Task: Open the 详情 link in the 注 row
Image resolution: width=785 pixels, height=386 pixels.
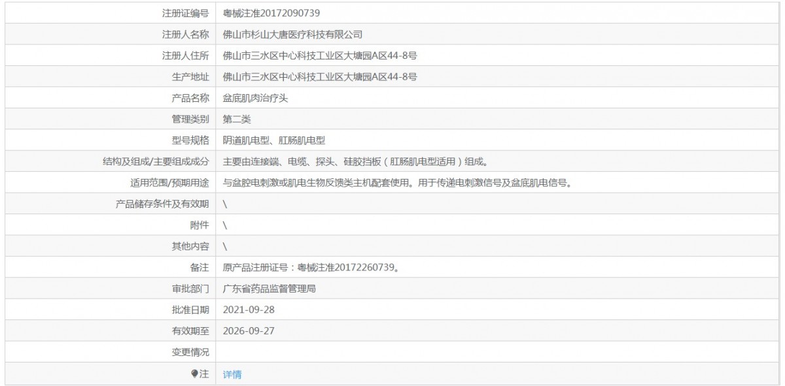Action: (x=232, y=374)
